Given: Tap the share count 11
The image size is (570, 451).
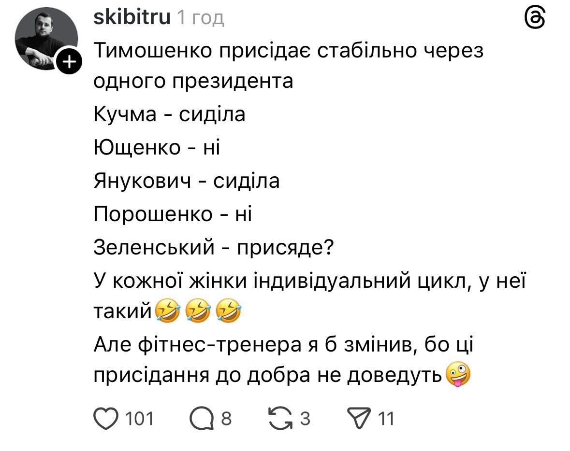Looking at the screenshot, I should click(386, 419).
